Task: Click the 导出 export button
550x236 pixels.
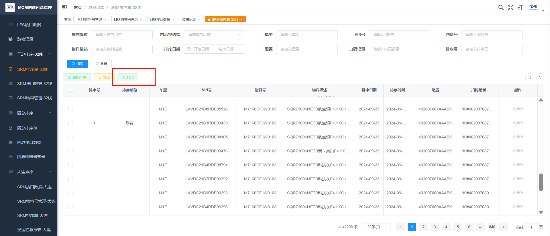Action: (104, 77)
